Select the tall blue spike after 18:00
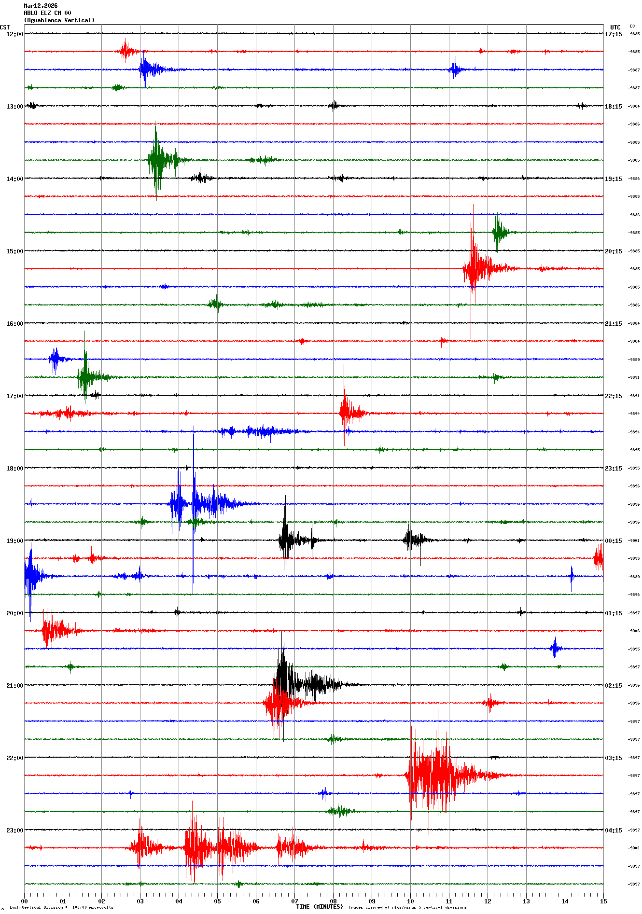Screen dimensions: 642x914 (194, 504)
